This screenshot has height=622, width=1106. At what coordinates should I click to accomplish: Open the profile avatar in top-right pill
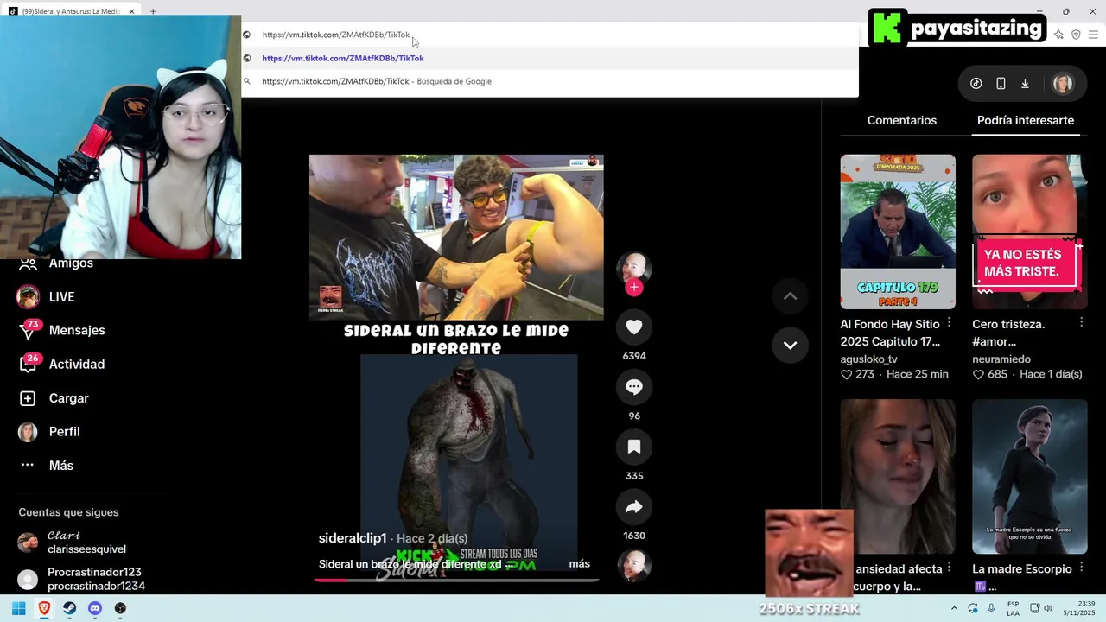click(x=1063, y=84)
